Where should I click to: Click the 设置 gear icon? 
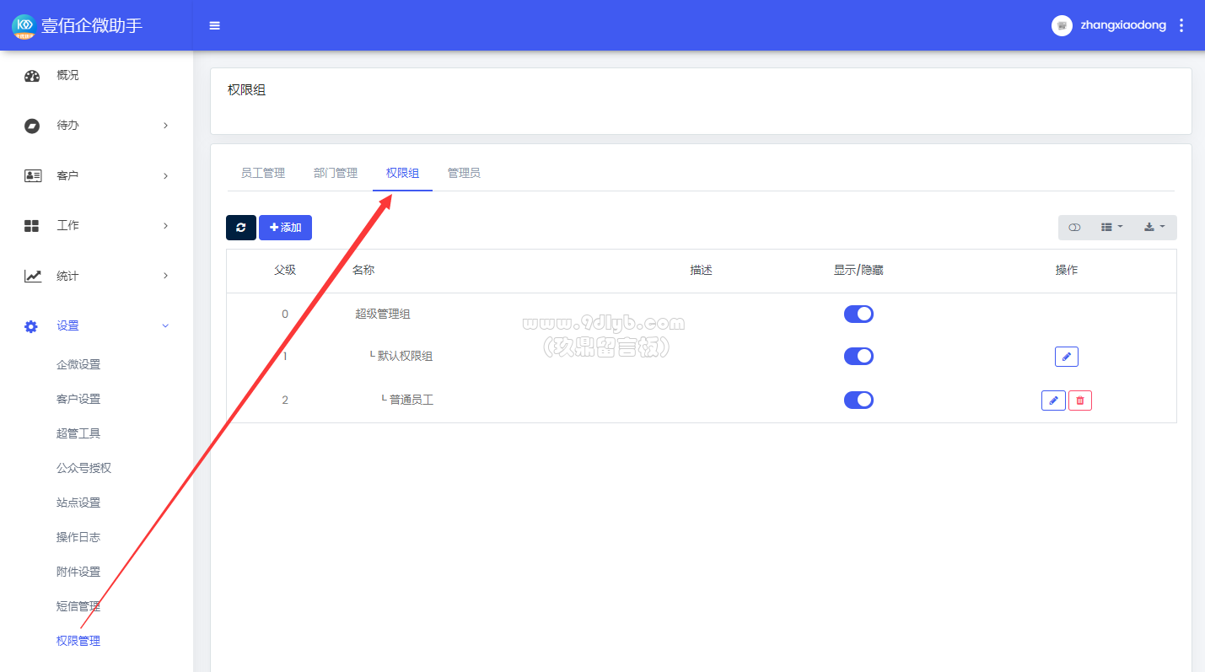pos(31,326)
